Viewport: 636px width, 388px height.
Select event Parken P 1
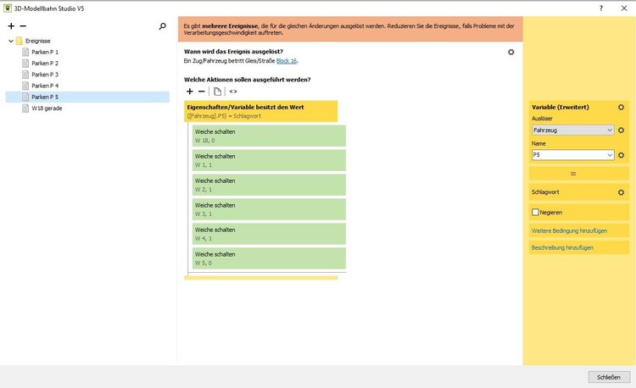(45, 52)
